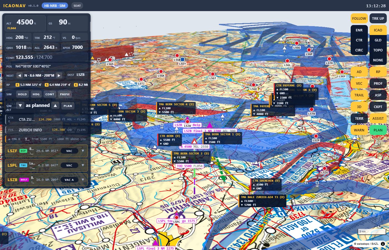Select the LSTB airfield marker on the map

311,110
